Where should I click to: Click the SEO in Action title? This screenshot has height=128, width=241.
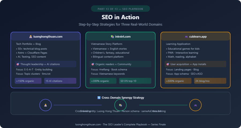pyautogui.click(x=120, y=17)
